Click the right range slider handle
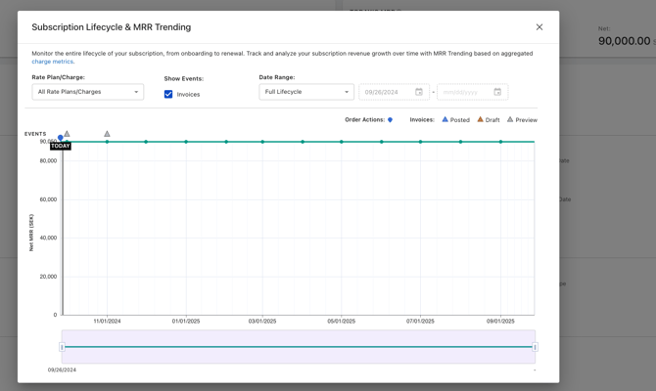 click(535, 347)
